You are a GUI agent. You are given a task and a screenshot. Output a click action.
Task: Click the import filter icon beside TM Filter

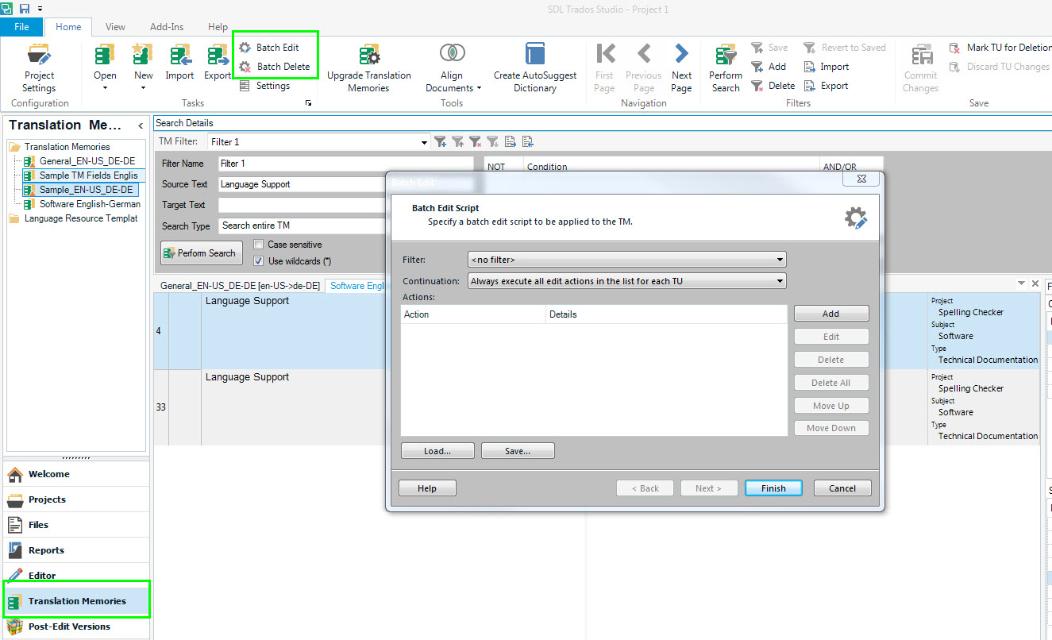pos(510,141)
